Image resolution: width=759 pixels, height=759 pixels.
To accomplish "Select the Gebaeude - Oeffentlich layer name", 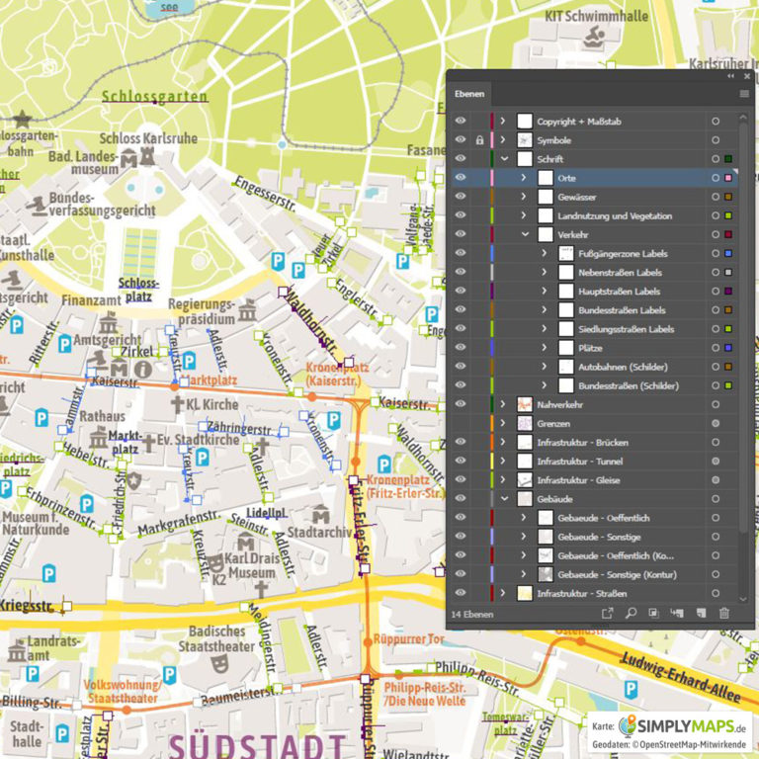I will 603,518.
